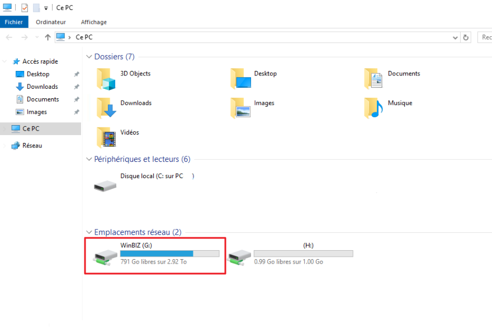This screenshot has height=330, width=492.
Task: Open the WinBIZ (G:) network drive
Action: coord(105,255)
